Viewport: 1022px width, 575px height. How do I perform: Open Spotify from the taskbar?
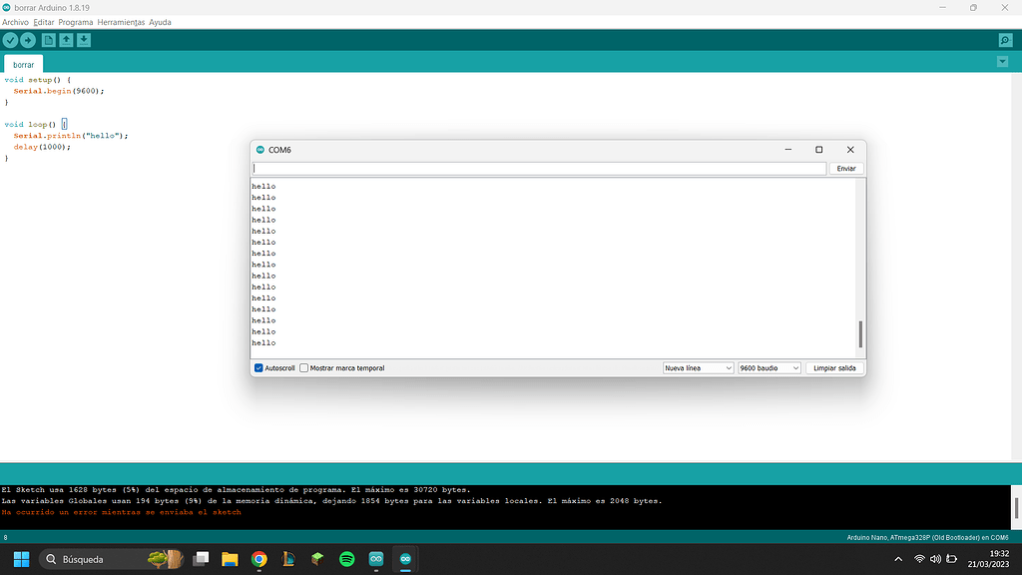pyautogui.click(x=345, y=559)
